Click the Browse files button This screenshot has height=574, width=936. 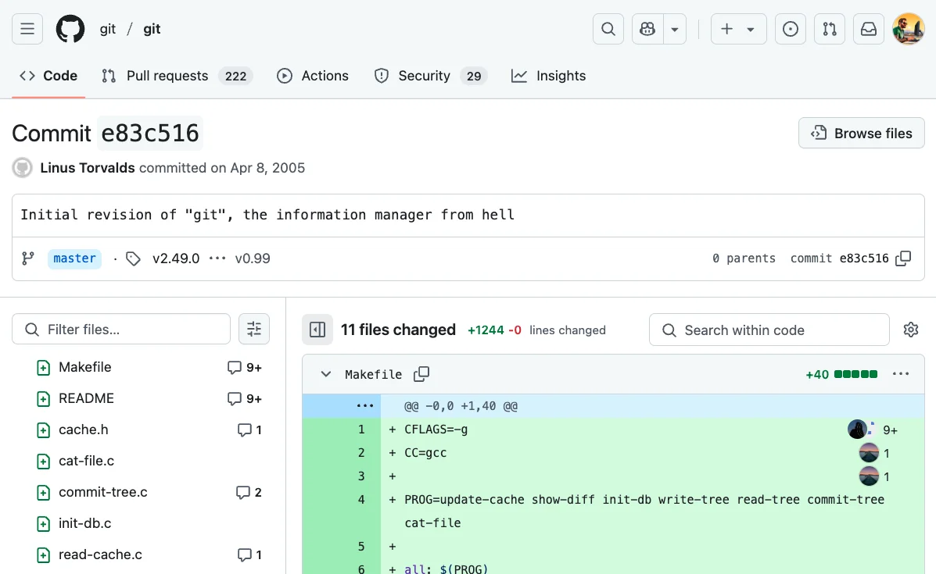[862, 133]
